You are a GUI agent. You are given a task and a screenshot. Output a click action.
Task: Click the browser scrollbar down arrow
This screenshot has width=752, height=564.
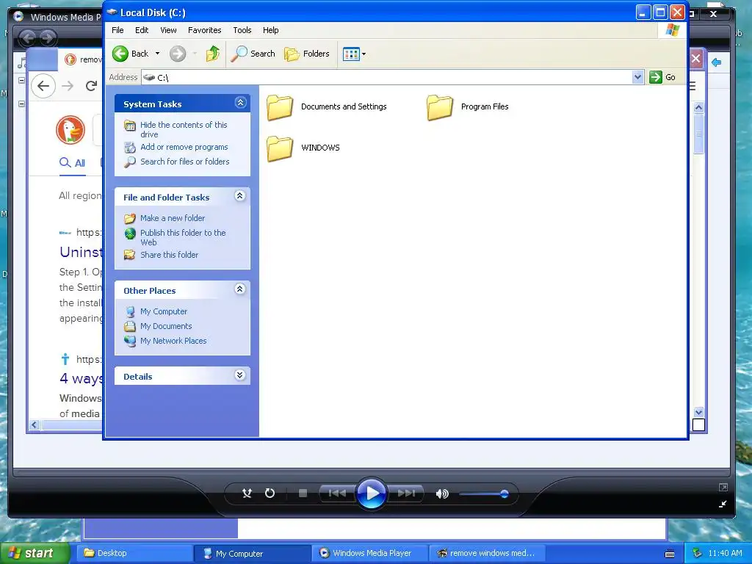point(699,412)
